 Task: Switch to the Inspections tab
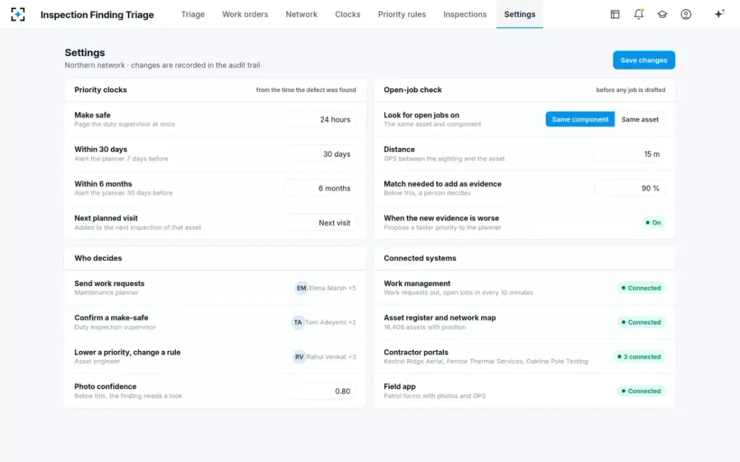coord(465,14)
